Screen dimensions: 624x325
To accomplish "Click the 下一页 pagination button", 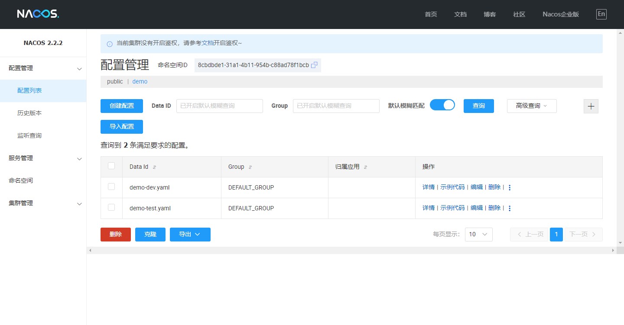I will (x=583, y=235).
